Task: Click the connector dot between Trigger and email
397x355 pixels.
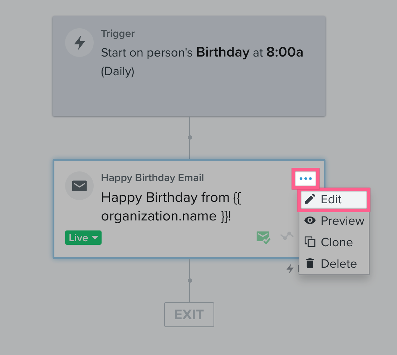Action: [x=190, y=137]
